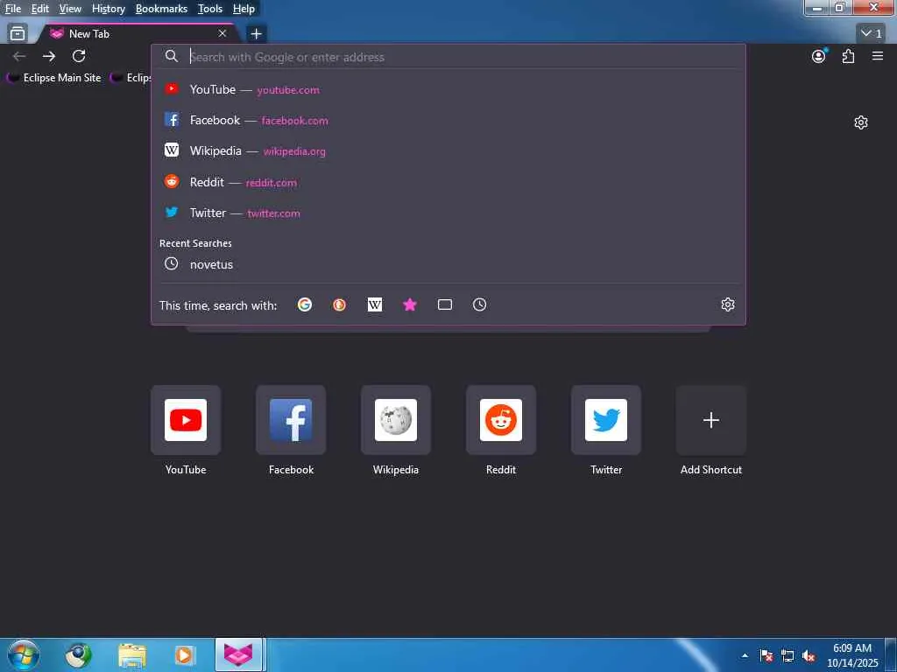897x672 pixels.
Task: Open file explorer from taskbar
Action: coord(132,654)
